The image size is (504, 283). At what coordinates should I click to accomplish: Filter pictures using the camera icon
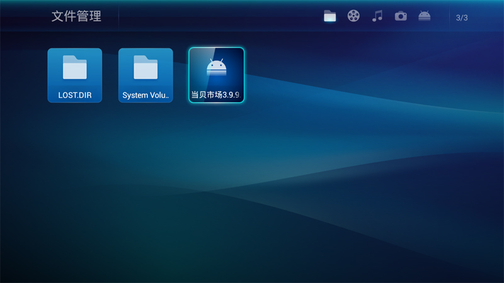click(401, 16)
